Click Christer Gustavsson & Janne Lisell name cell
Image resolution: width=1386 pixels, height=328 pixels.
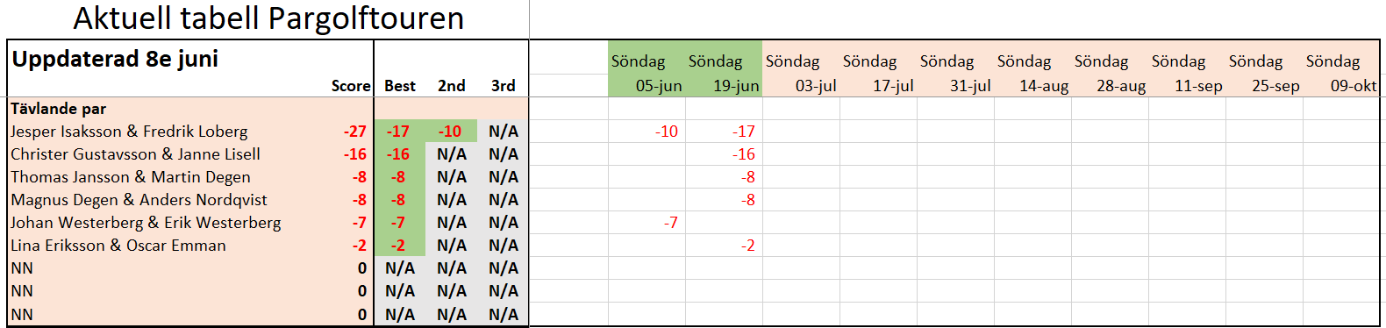[x=135, y=154]
